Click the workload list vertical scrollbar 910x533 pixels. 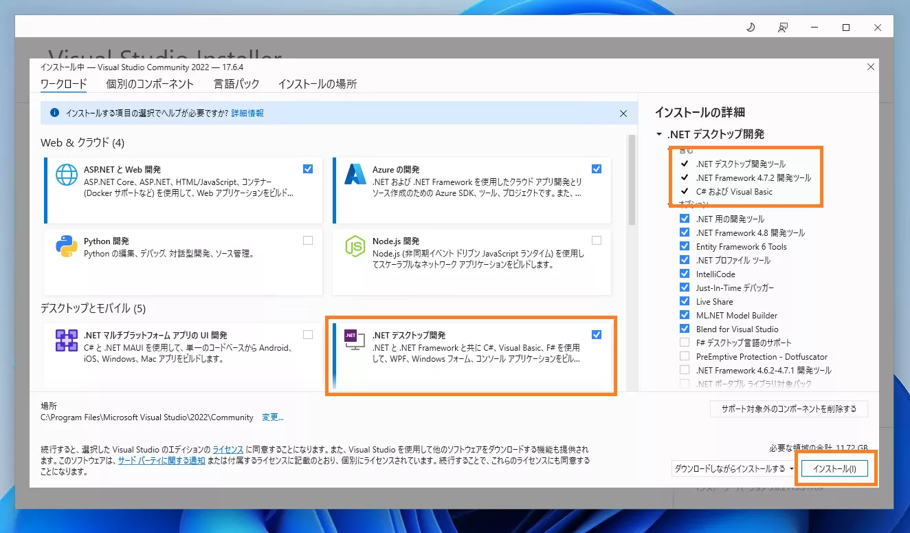[x=631, y=180]
